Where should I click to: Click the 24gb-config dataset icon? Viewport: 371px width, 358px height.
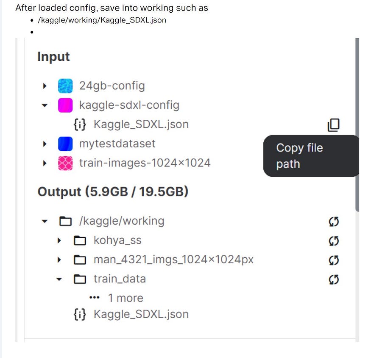pyautogui.click(x=65, y=86)
